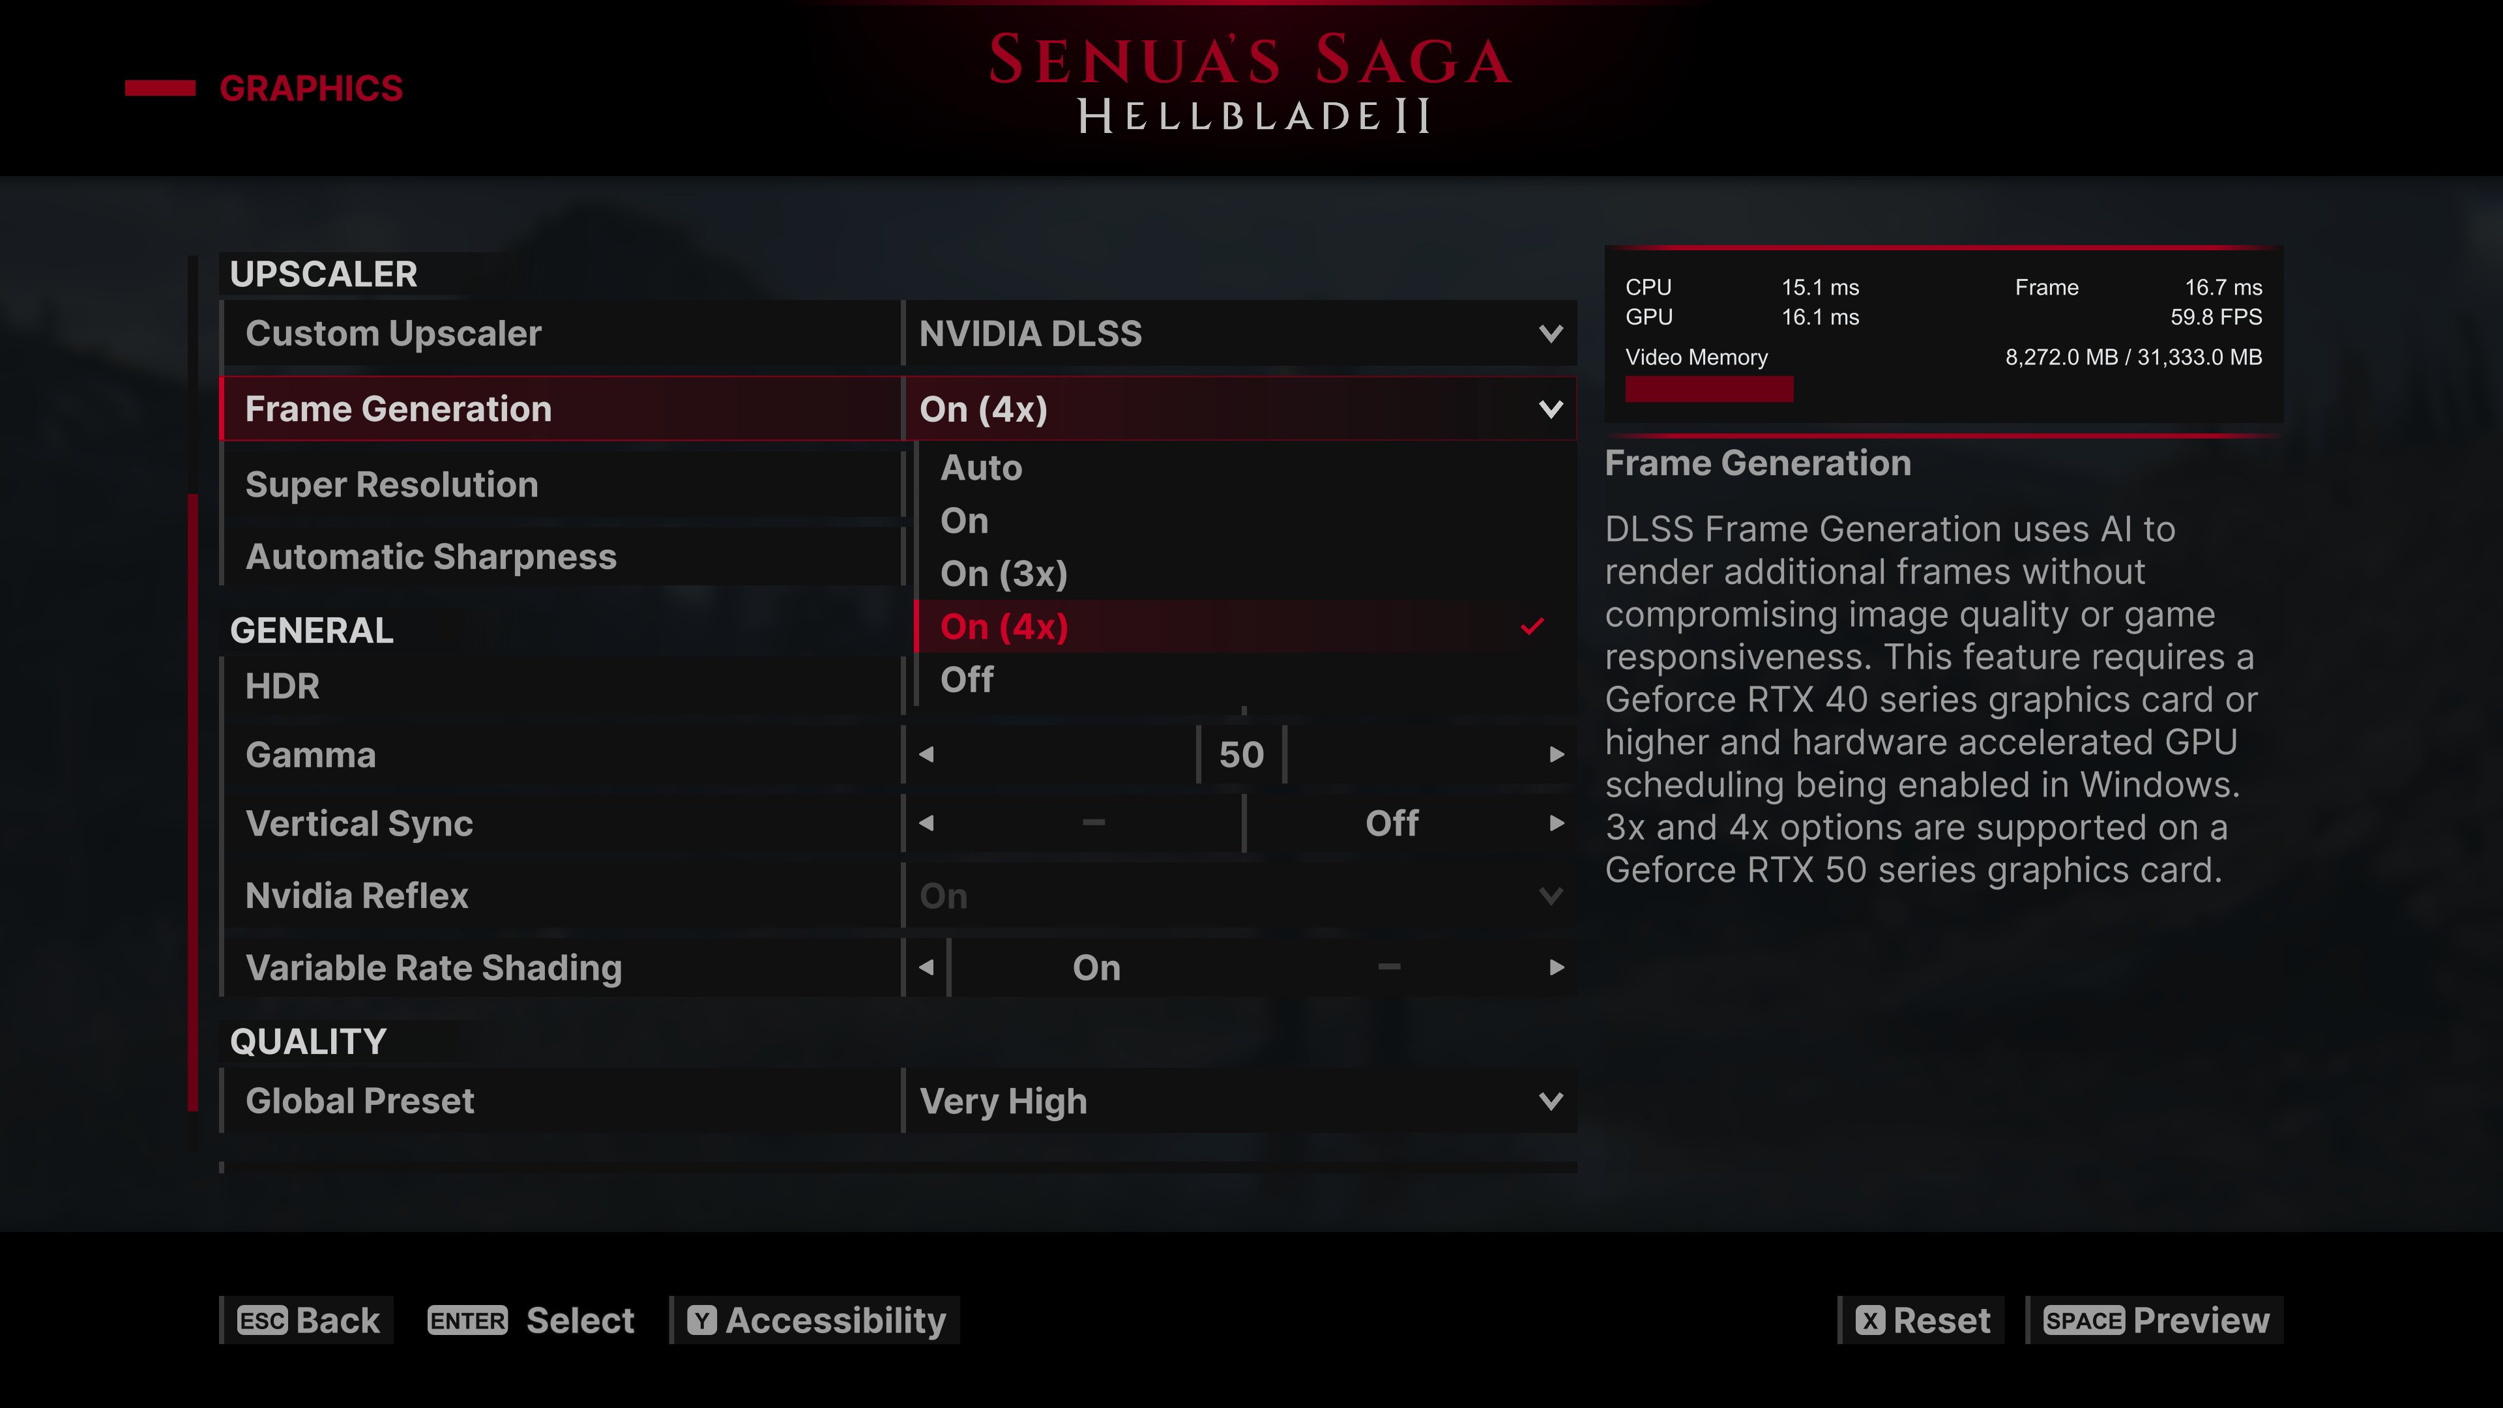Click the Gamma decrease left arrow
The height and width of the screenshot is (1408, 2503).
click(926, 754)
